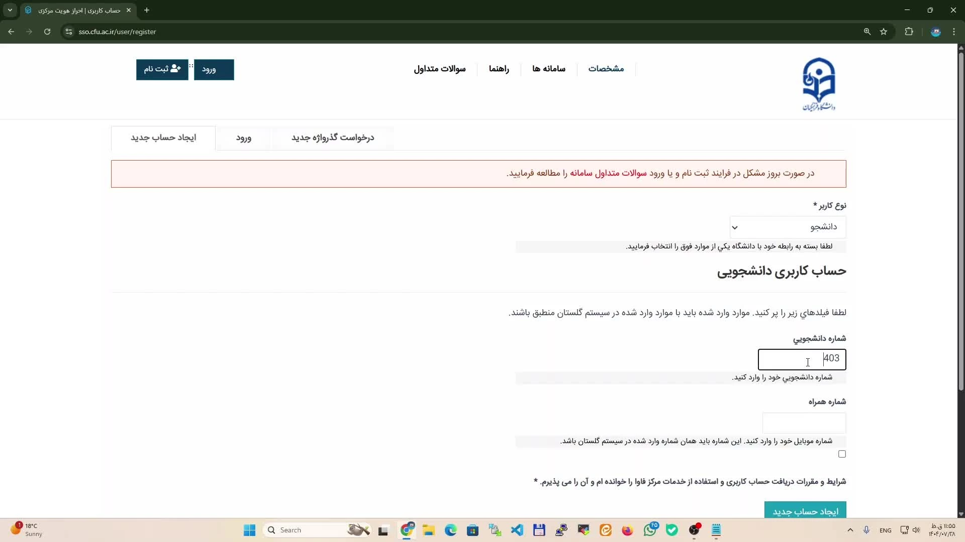Screen dimensions: 965x542
Task: Show hidden system tray icons chevron
Action: coord(850,530)
